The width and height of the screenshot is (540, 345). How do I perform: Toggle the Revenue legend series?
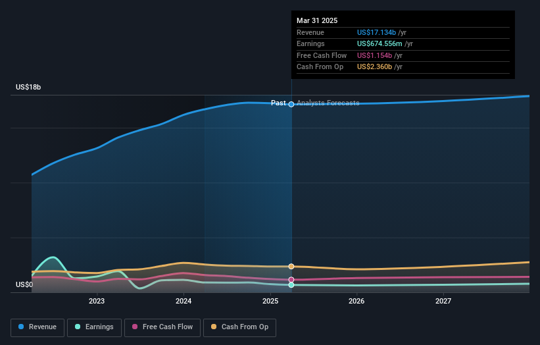(37, 327)
